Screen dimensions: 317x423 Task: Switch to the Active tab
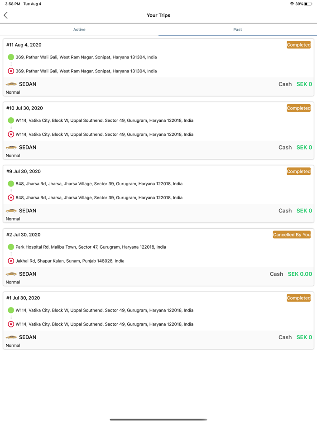79,29
